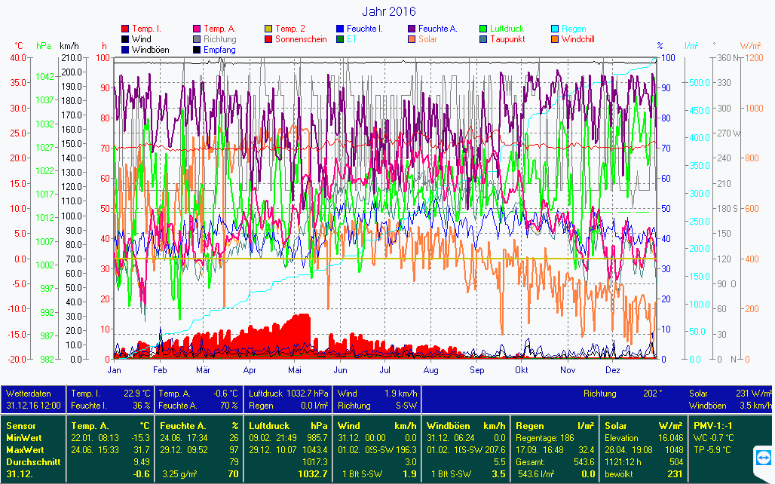
Task: Click the Windchill legend label
Action: click(582, 39)
